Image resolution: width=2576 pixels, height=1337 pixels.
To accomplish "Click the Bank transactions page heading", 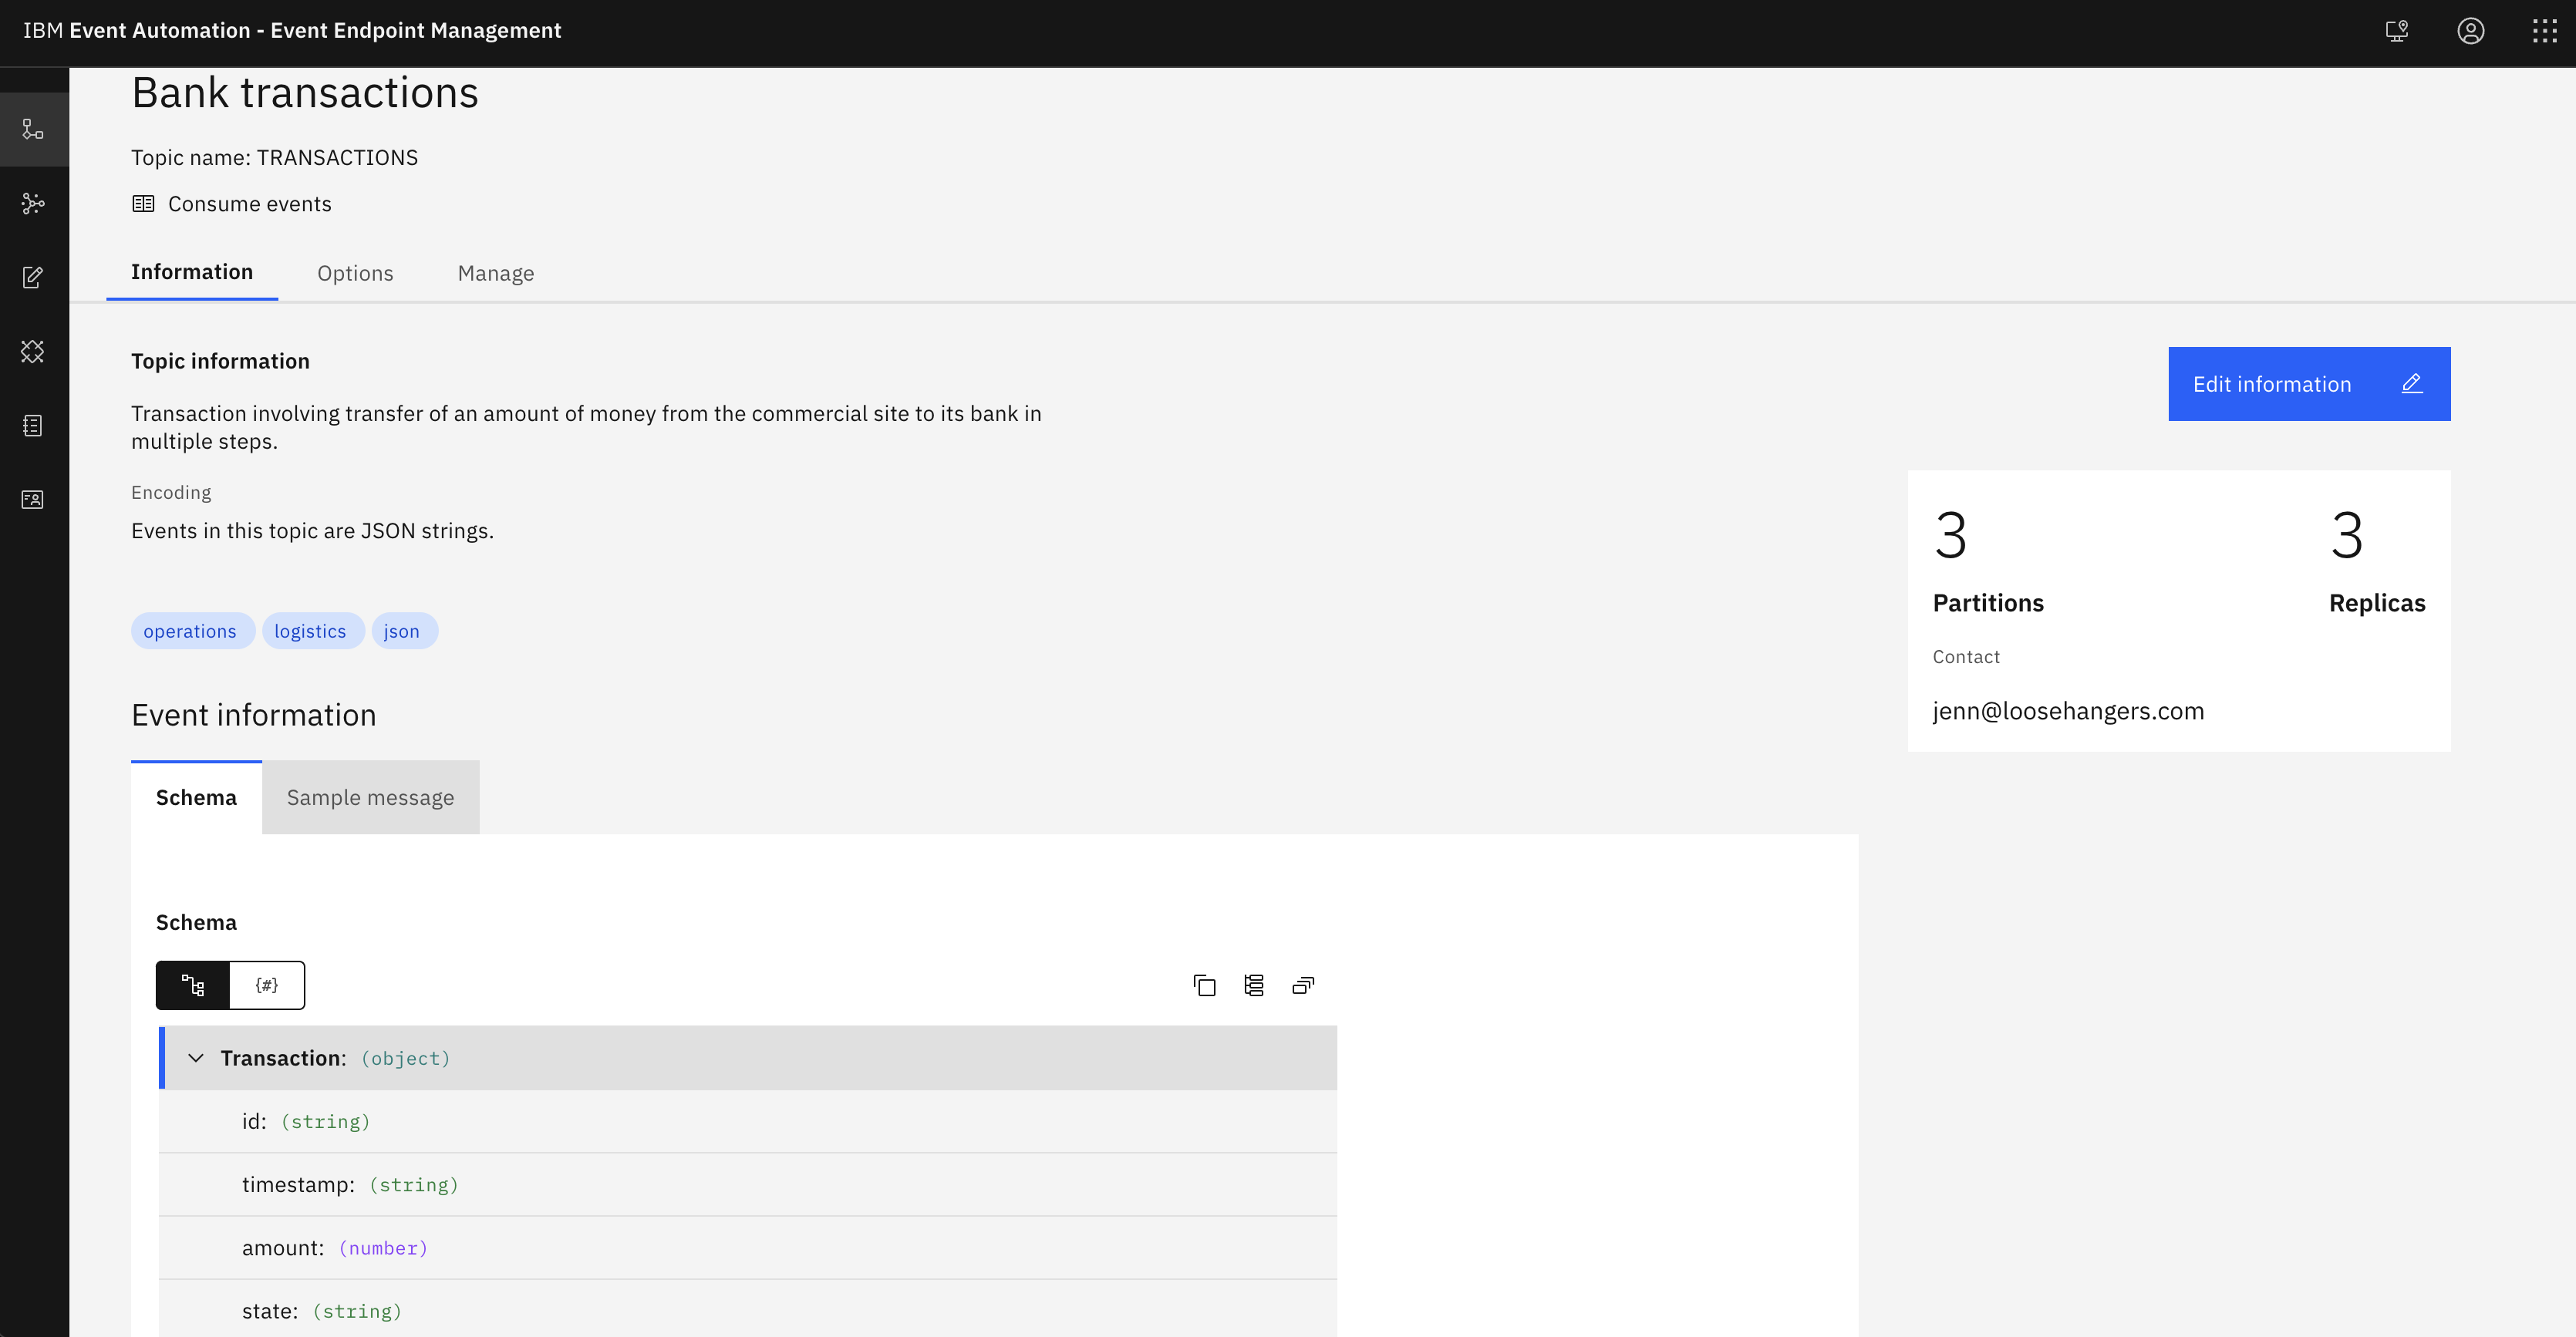I will pyautogui.click(x=305, y=93).
